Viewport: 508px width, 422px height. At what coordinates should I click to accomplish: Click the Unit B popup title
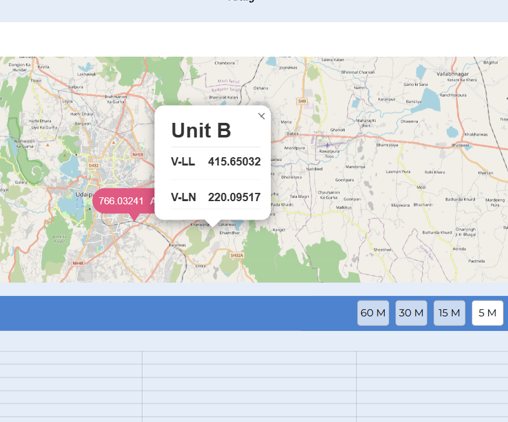[x=201, y=130]
